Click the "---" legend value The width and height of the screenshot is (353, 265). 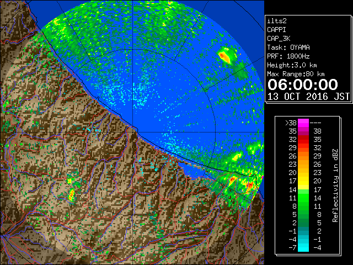(x=315, y=123)
